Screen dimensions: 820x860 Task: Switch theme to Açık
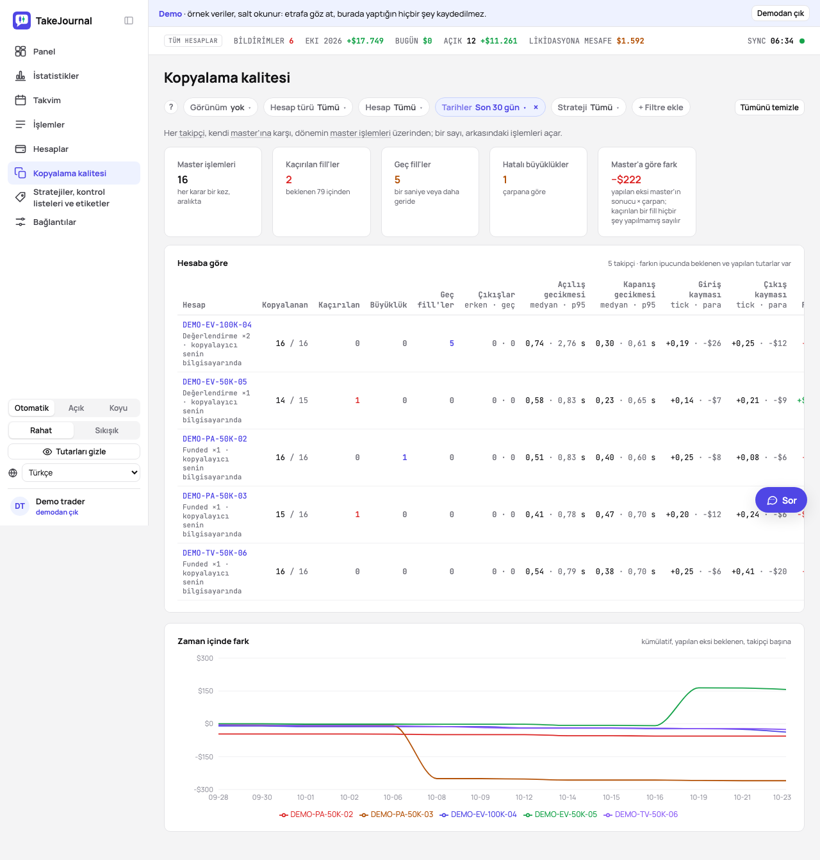coord(76,408)
